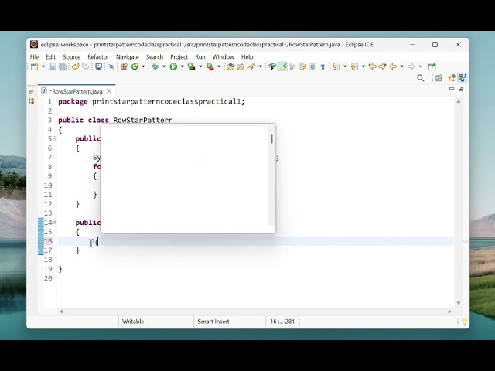Click the editor scroll-down arrow
This screenshot has height=371, width=495.
click(x=459, y=303)
